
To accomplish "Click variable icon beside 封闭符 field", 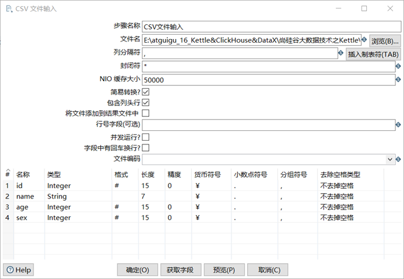I will [398, 66].
